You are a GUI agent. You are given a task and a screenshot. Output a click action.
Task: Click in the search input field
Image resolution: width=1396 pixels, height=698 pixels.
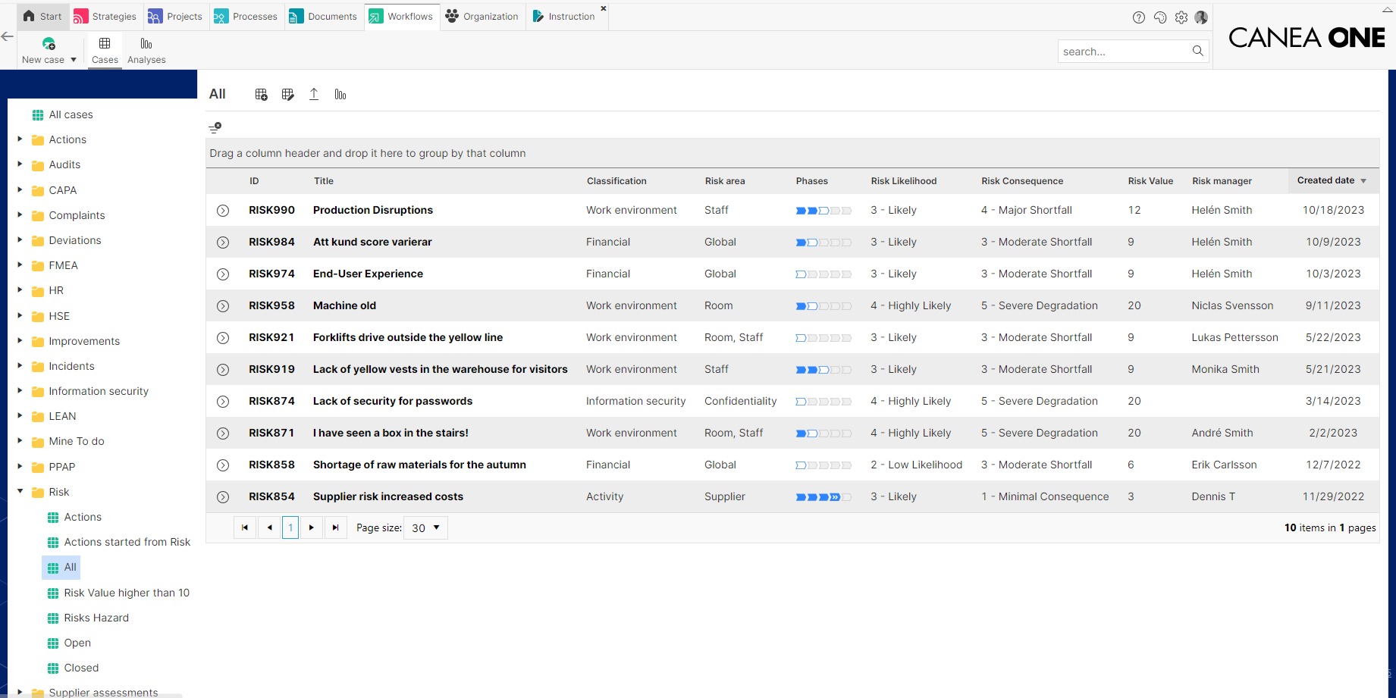point(1122,52)
